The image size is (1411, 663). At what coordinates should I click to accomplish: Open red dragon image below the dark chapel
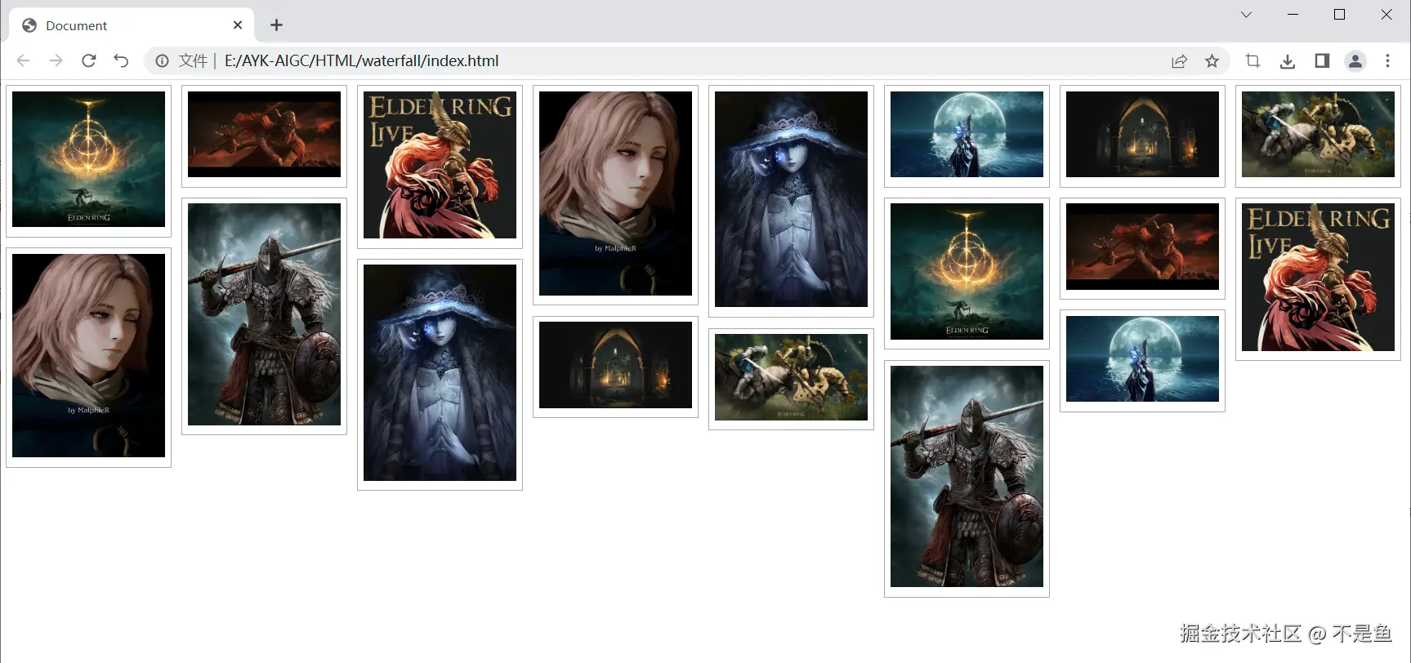(x=1142, y=247)
